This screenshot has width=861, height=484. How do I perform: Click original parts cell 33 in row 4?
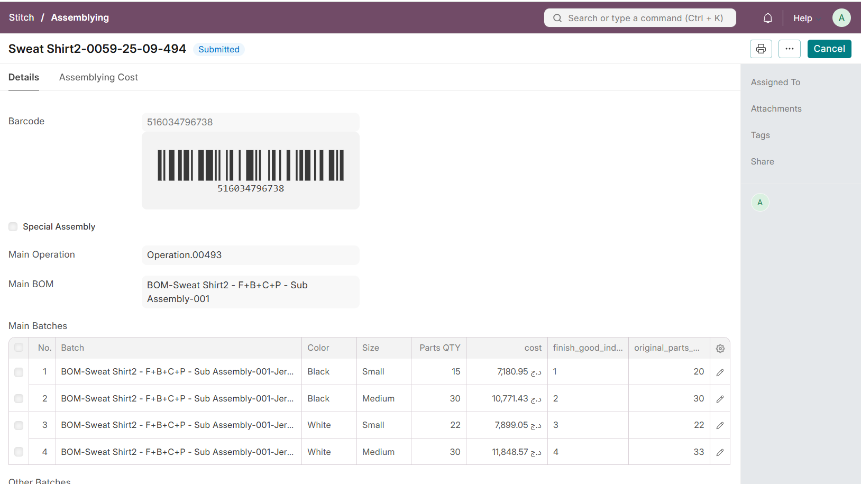pos(669,452)
